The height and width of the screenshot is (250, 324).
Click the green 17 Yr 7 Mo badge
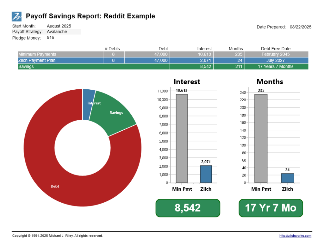271,208
